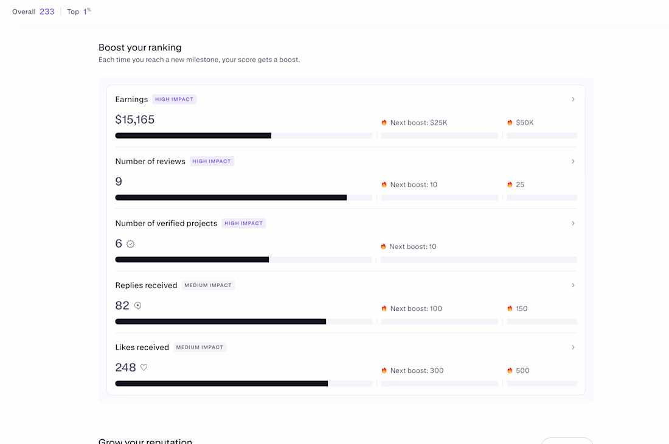Click the reply bubble icon beside 82
The image size is (669, 444).
pos(138,306)
